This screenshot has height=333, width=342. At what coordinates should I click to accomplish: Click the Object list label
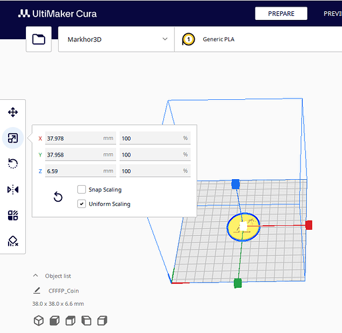(58, 276)
